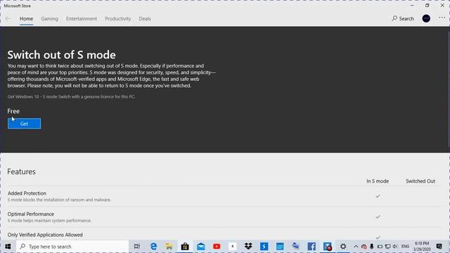The width and height of the screenshot is (450, 253).
Task: Open the Deals tab
Action: coord(145,19)
